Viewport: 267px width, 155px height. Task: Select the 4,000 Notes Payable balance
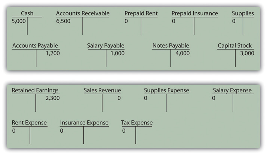182,53
